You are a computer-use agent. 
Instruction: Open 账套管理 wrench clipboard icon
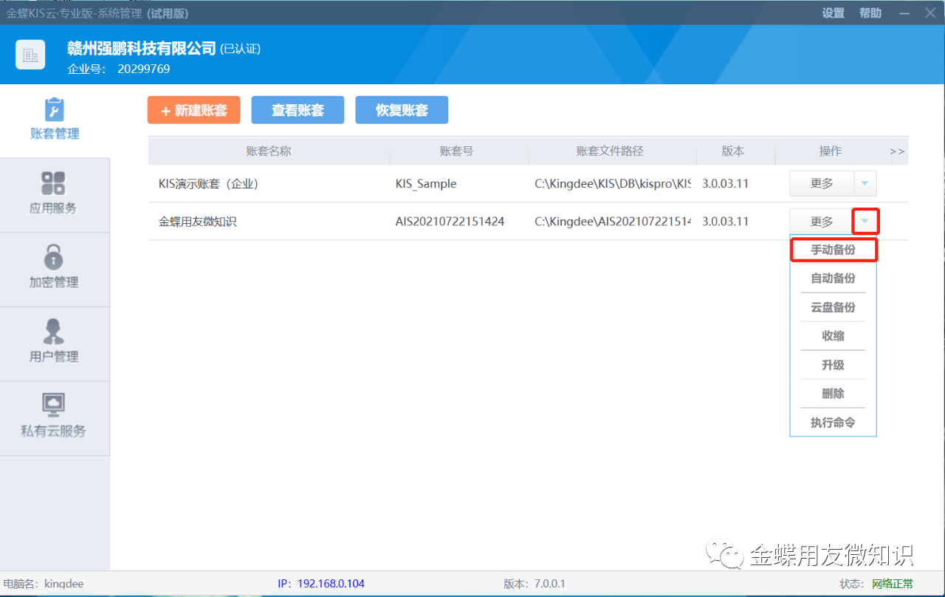pos(54,110)
